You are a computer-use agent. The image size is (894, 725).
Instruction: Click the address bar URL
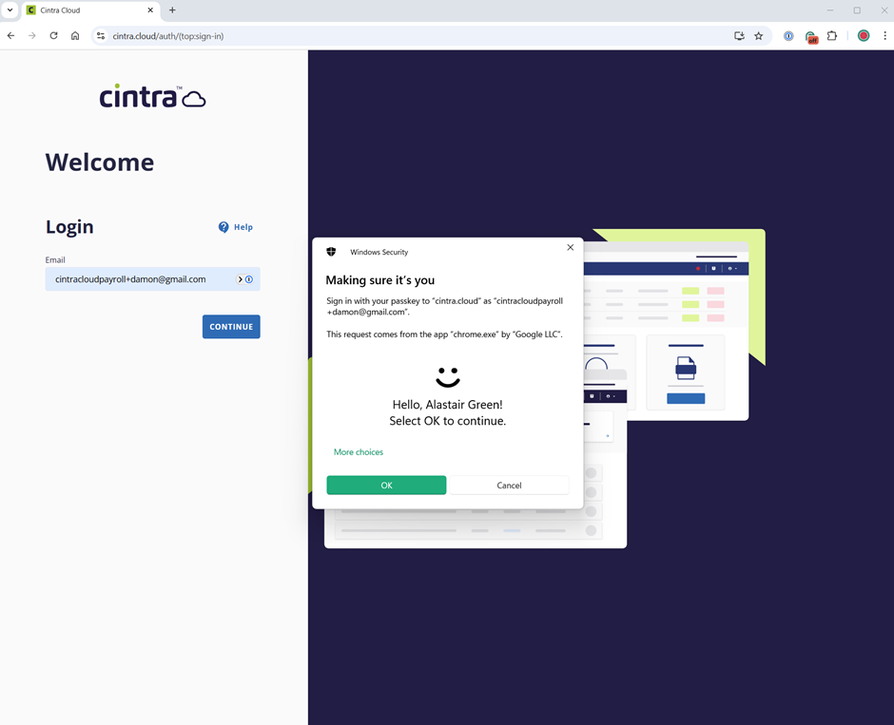click(x=168, y=36)
